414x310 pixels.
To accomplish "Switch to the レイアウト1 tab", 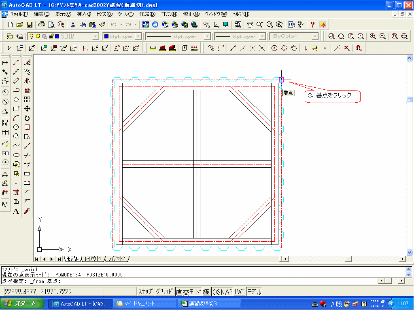I will 93,259.
